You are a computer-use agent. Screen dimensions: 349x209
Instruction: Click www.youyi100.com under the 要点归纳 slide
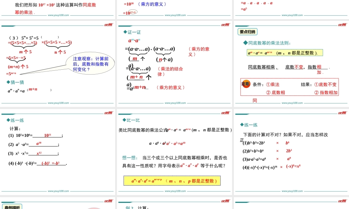[x=292, y=103]
